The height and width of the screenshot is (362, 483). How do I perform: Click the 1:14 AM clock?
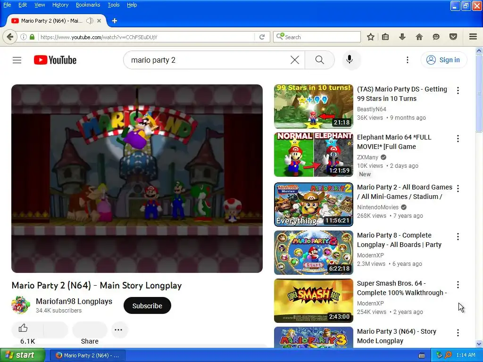(x=466, y=355)
